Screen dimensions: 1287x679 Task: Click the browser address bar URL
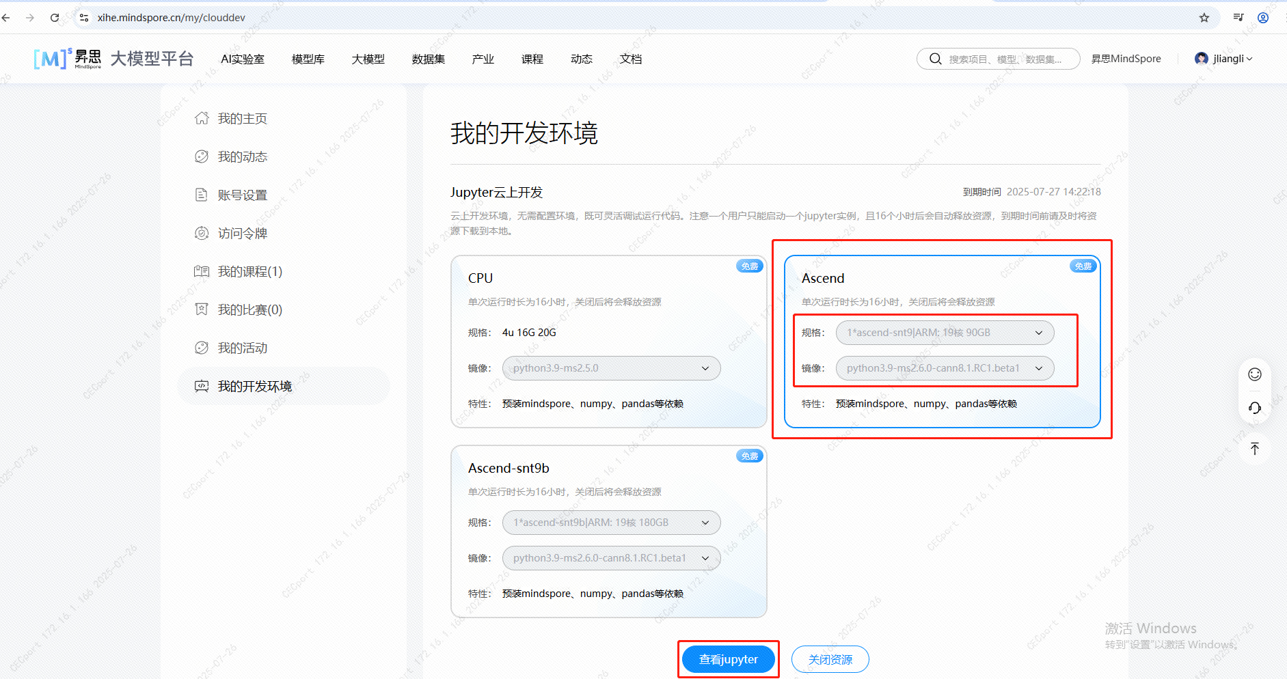172,18
